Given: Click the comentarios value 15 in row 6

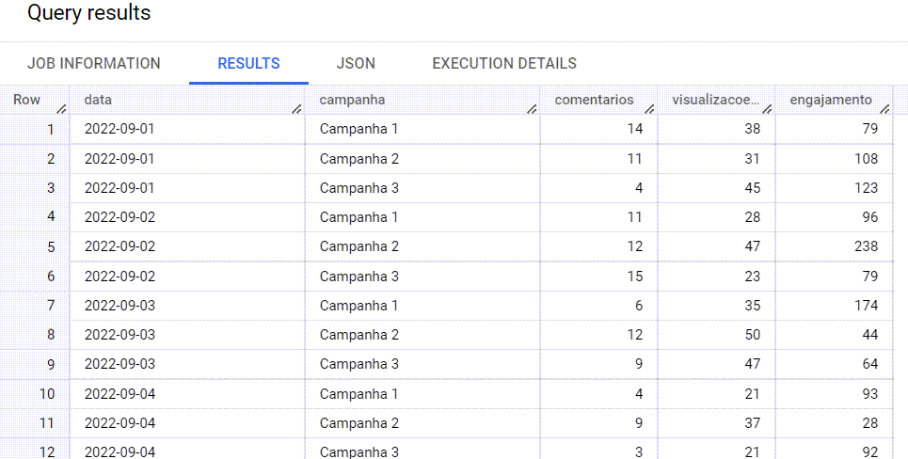Looking at the screenshot, I should point(635,277).
